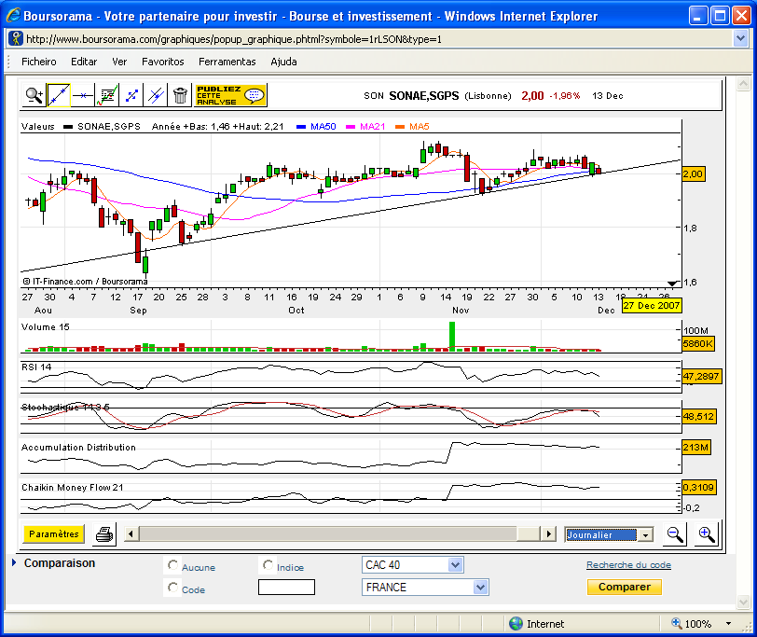
Task: Click the -1,96% change value
Action: (564, 96)
